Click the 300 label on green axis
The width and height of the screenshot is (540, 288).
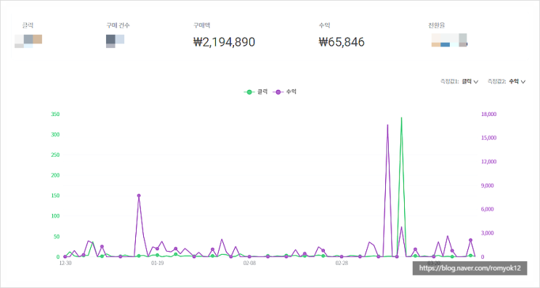pyautogui.click(x=55, y=134)
